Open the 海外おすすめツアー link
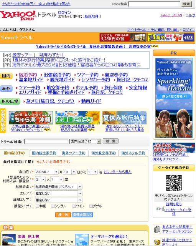 click(x=167, y=159)
